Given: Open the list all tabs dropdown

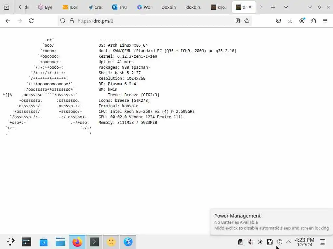Looking at the screenshot, I should pos(286,7).
